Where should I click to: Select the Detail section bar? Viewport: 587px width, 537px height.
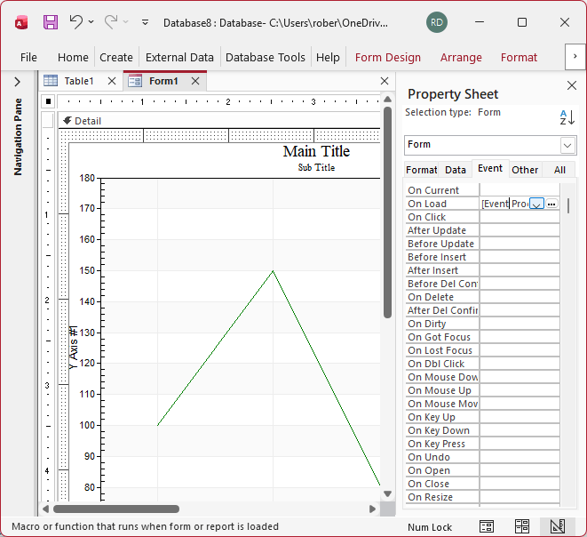coord(219,121)
